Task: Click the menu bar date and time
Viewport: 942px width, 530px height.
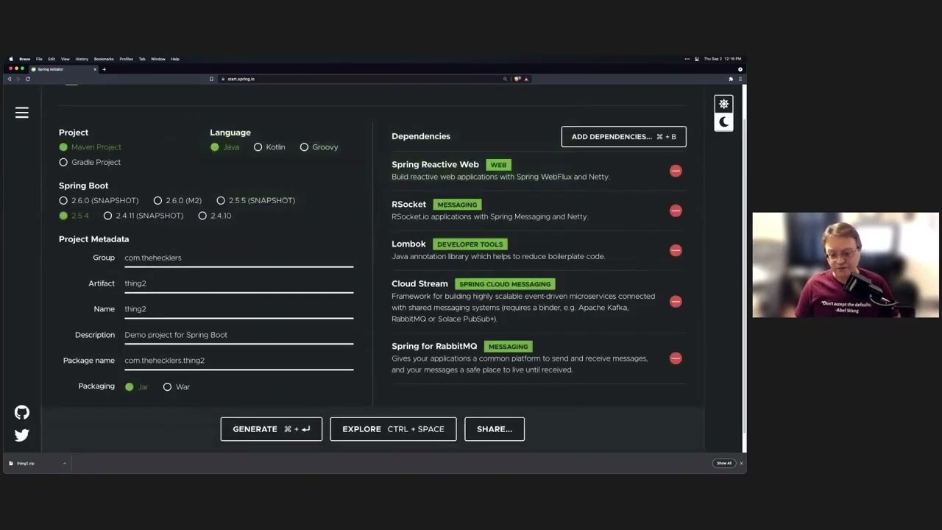Action: [x=723, y=59]
